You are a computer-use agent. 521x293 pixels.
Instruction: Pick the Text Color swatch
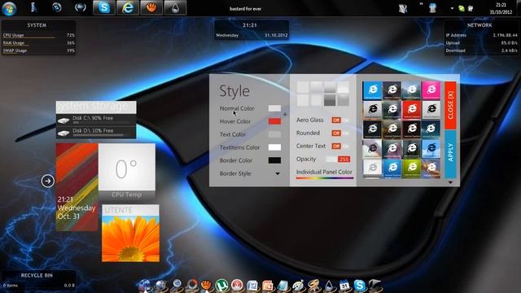274,134
